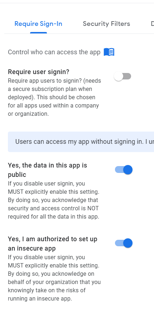Click the blue underline beneath Require Sign-In
Viewport: 154px width, 316px height.
[x=39, y=33]
